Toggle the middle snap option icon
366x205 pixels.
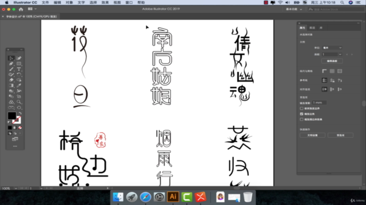(332, 89)
